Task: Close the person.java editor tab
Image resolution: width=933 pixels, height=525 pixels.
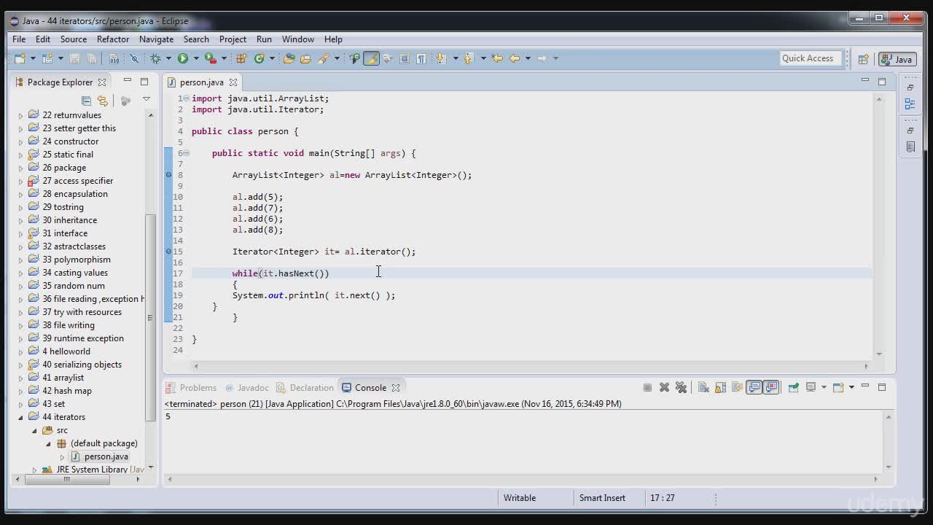Action: 233,82
